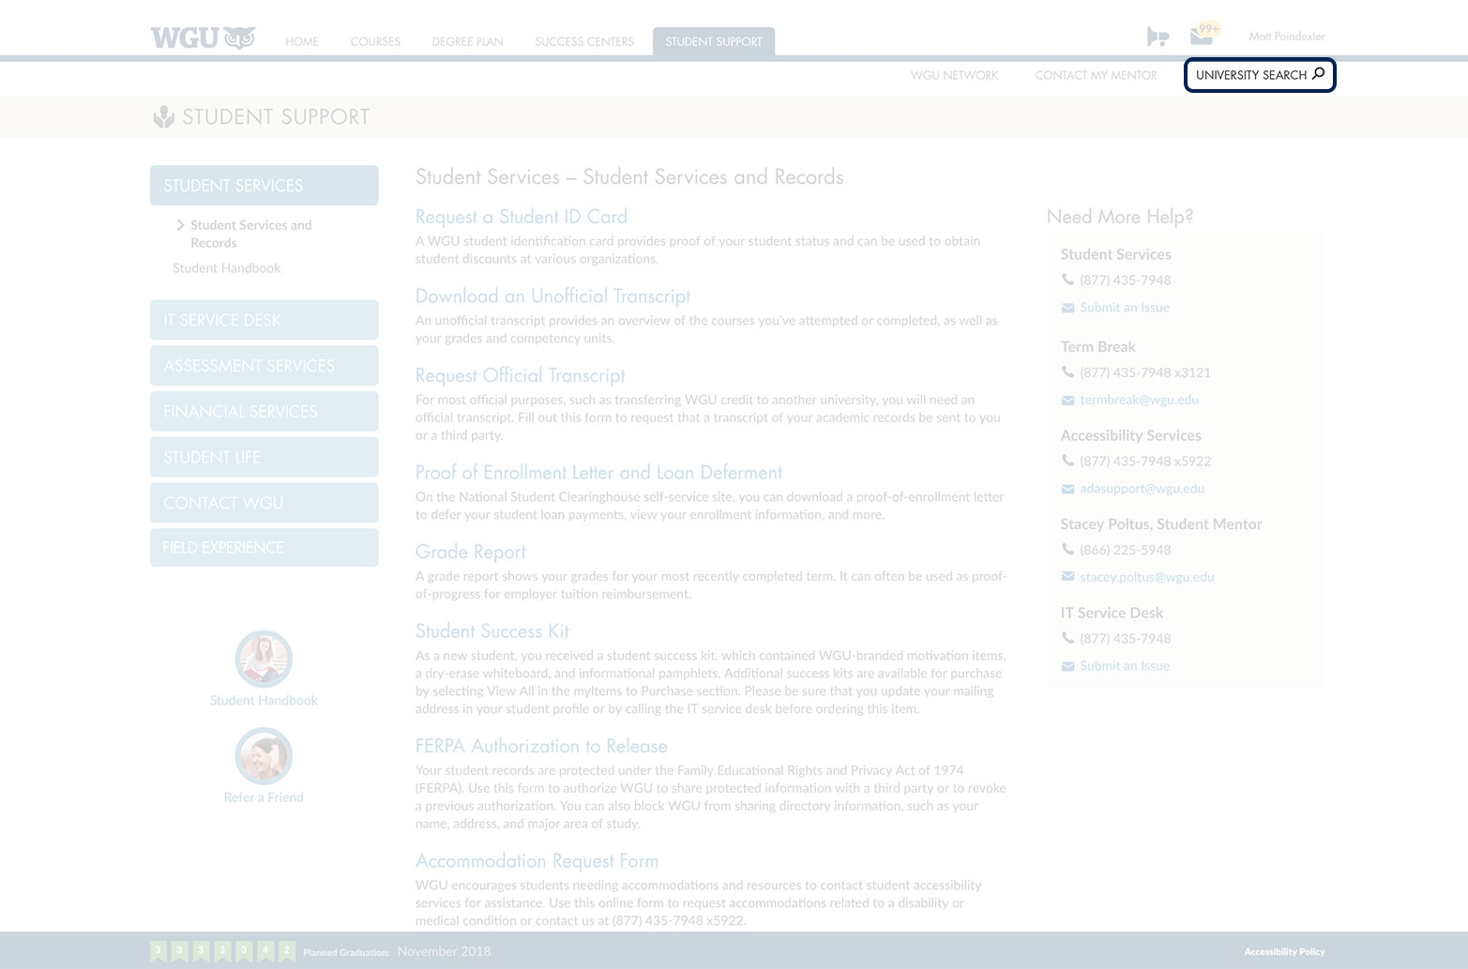This screenshot has width=1468, height=969.
Task: Expand the Financial Services sidebar section
Action: (264, 412)
